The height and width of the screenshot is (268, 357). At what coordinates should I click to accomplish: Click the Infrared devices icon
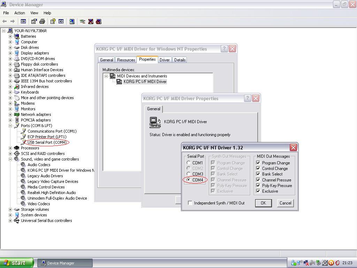point(17,87)
